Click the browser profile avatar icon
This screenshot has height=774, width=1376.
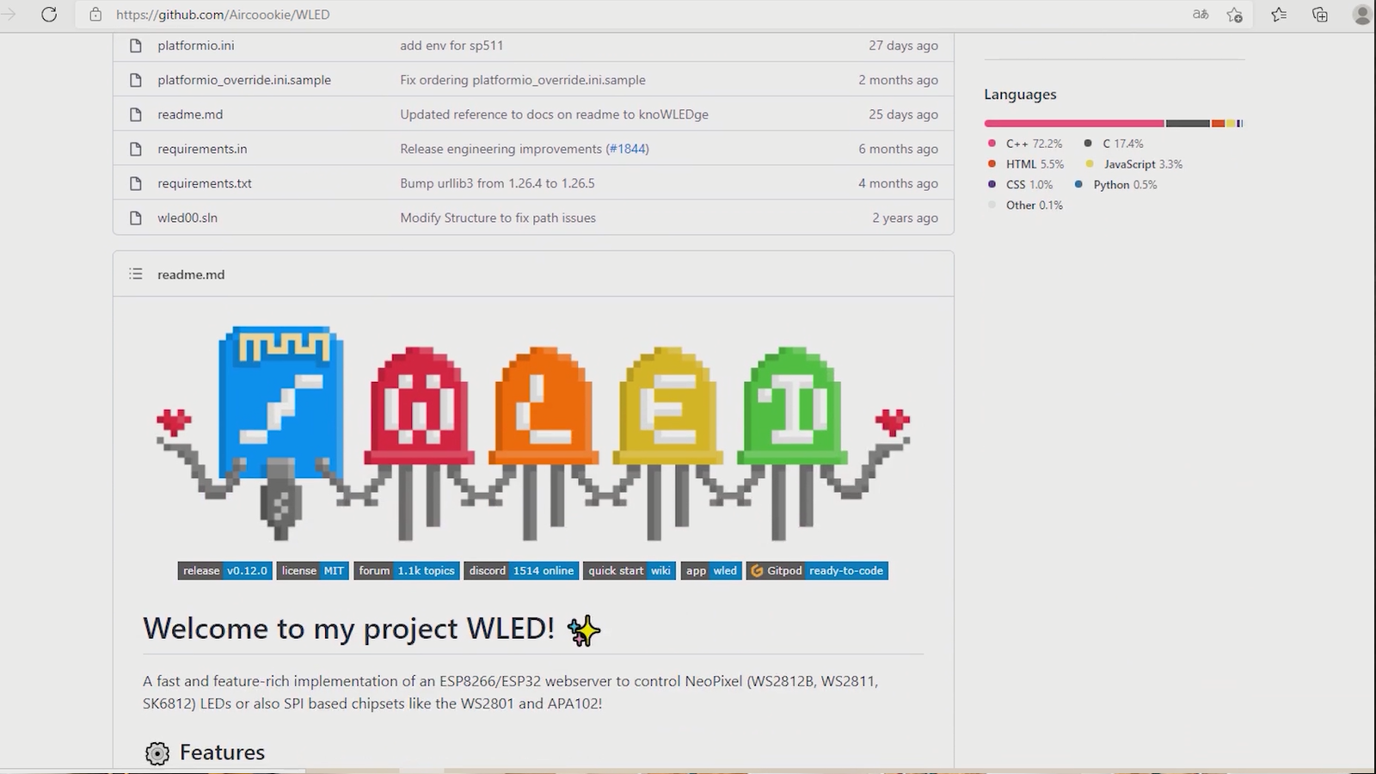(x=1361, y=15)
